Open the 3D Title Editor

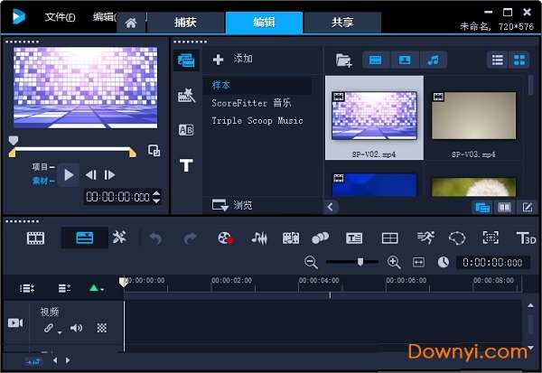pyautogui.click(x=526, y=238)
